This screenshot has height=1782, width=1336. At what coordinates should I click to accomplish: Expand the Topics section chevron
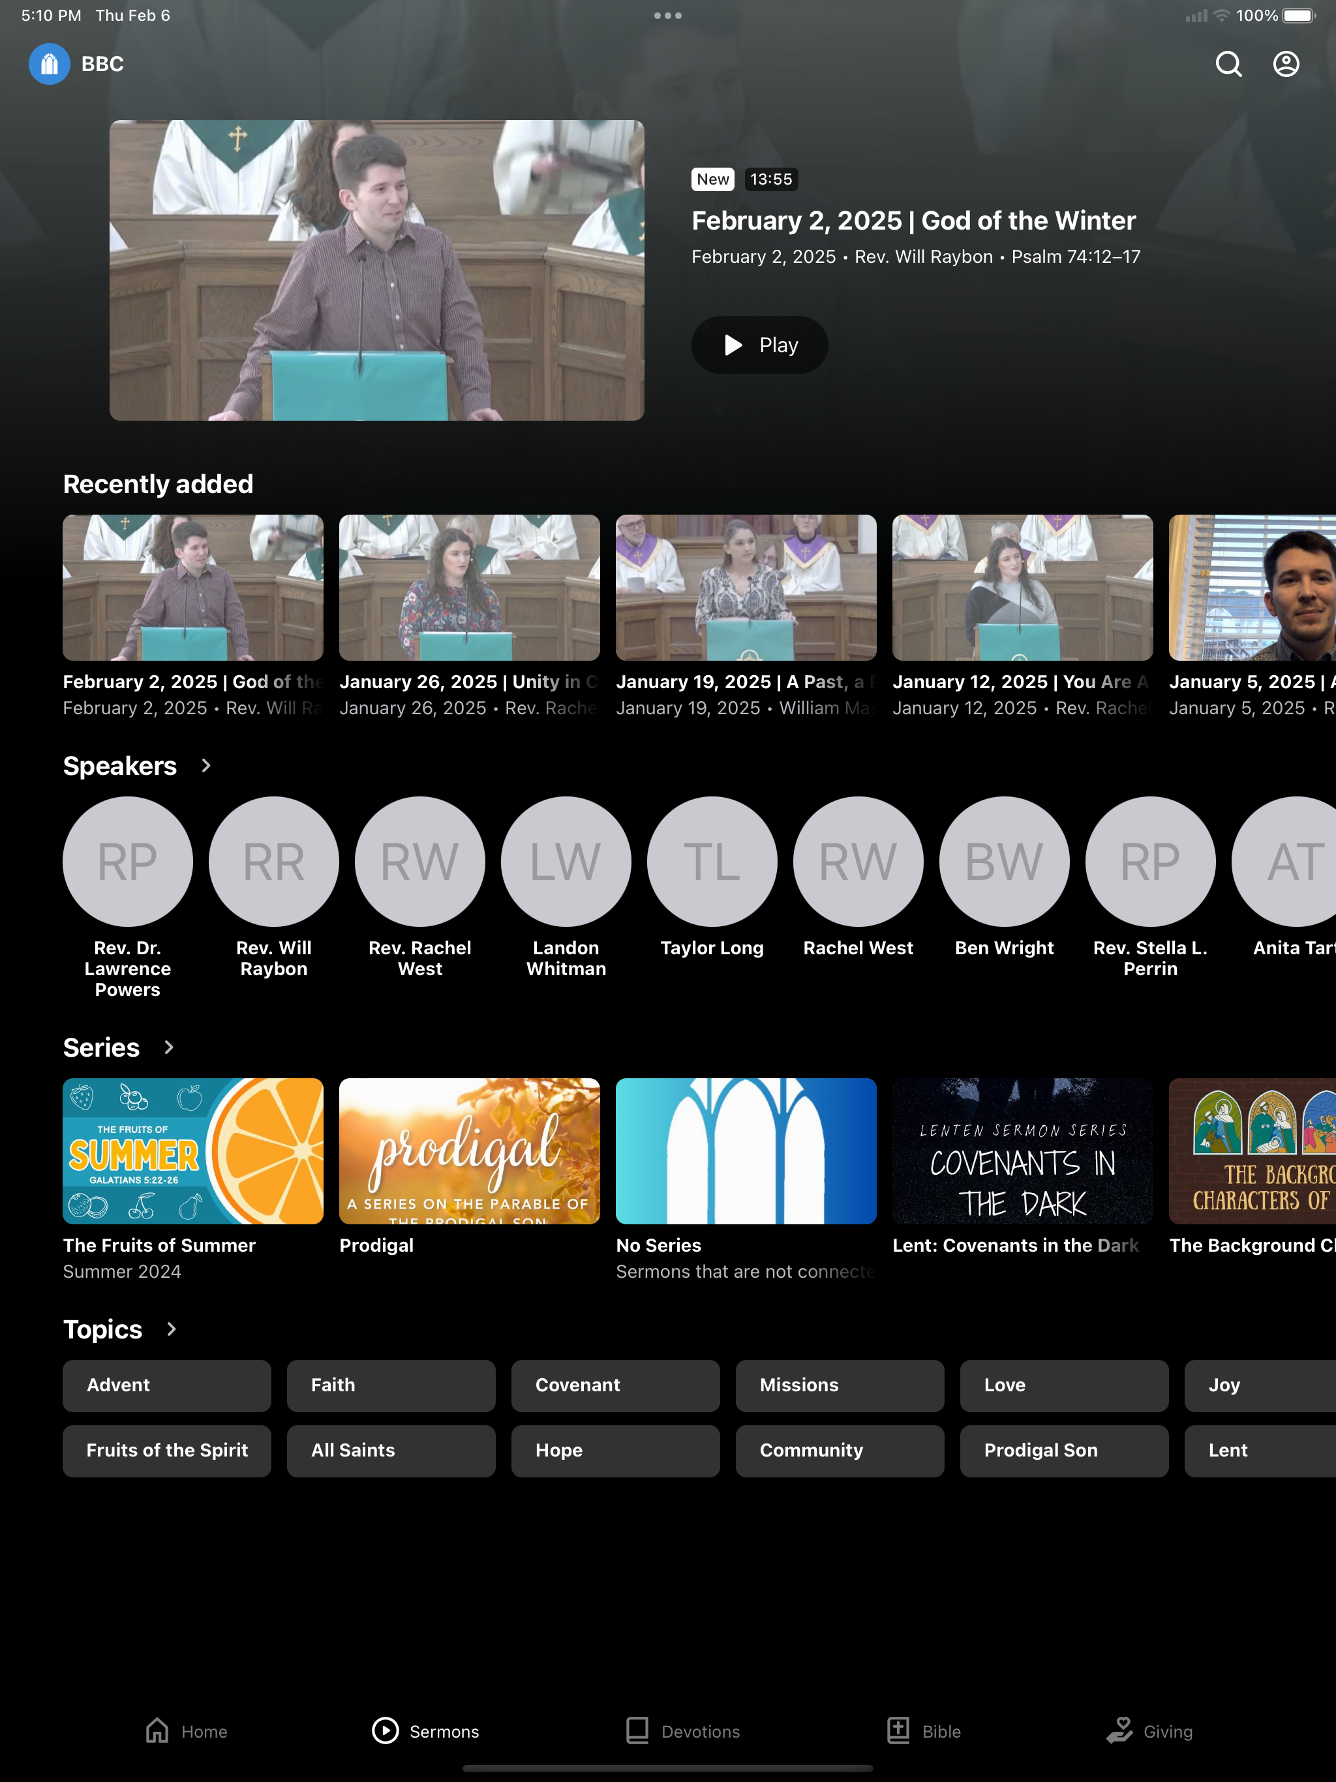tap(172, 1329)
